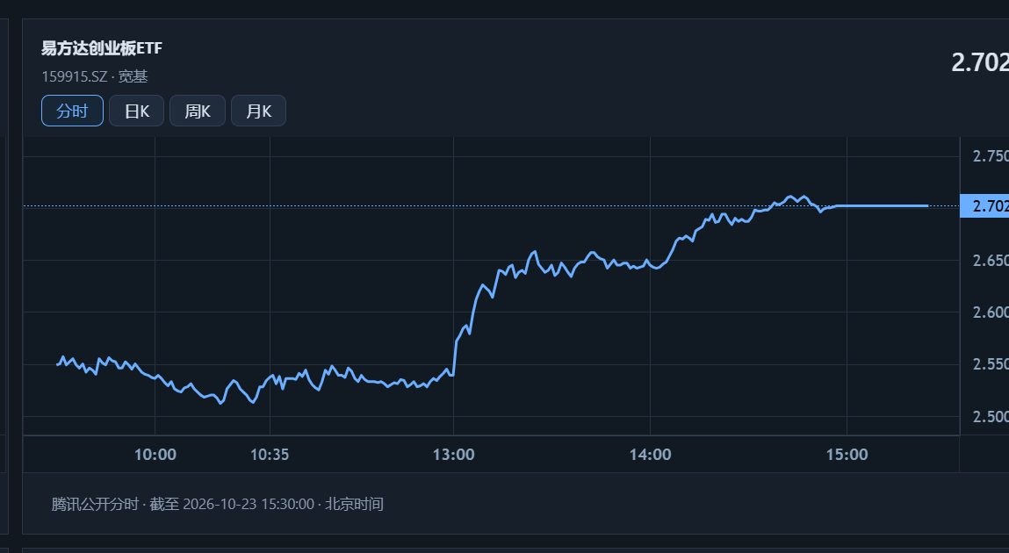
Task: Click the 2.500 label on the price axis
Action: click(x=991, y=417)
